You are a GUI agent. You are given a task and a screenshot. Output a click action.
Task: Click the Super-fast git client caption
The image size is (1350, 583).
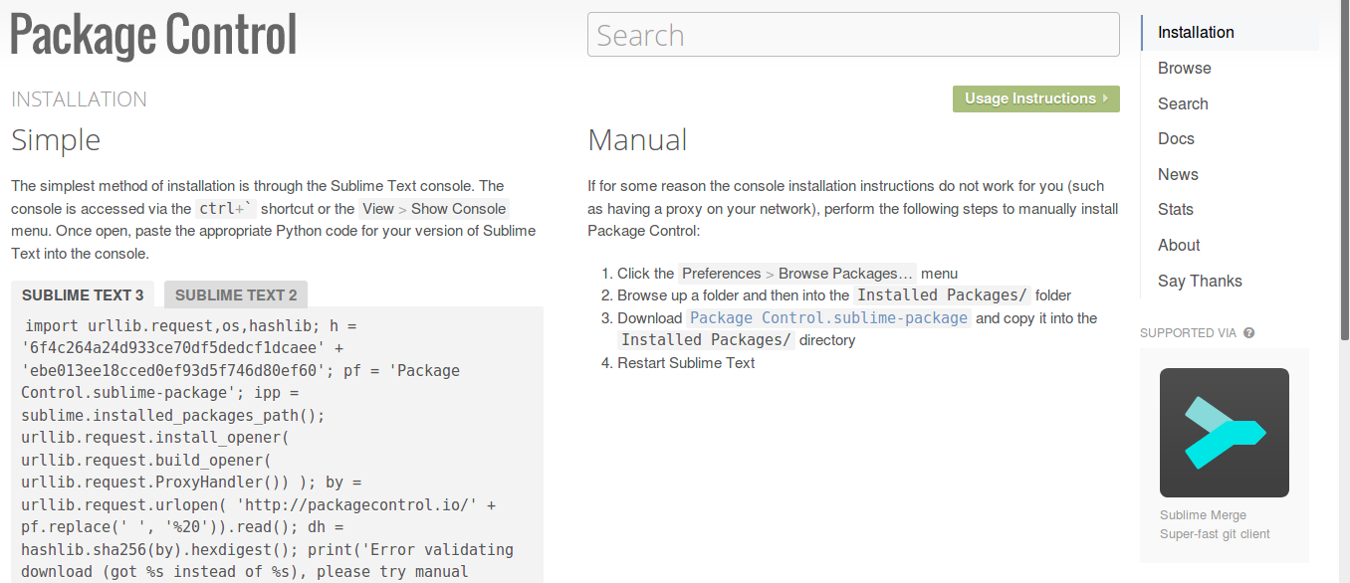[x=1216, y=533]
